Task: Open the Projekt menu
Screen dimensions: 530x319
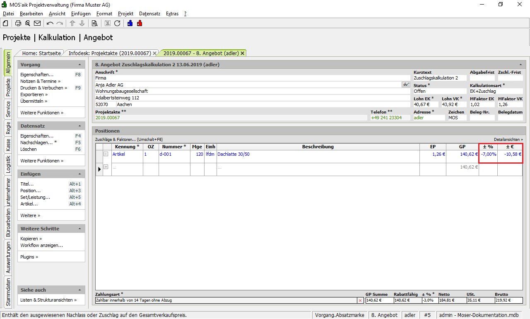Action: (x=125, y=14)
